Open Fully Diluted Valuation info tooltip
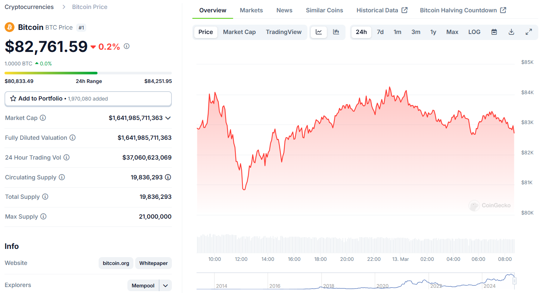The image size is (545, 293). [x=72, y=138]
